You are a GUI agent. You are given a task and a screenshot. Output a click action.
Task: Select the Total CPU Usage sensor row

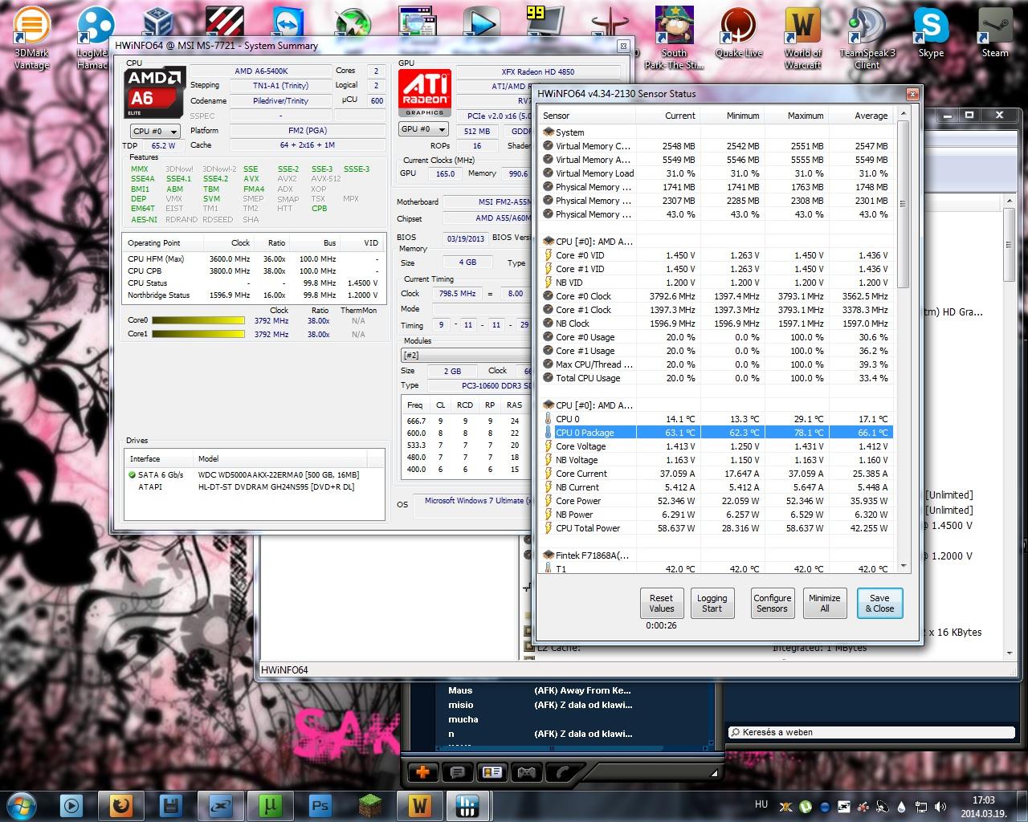(716, 378)
